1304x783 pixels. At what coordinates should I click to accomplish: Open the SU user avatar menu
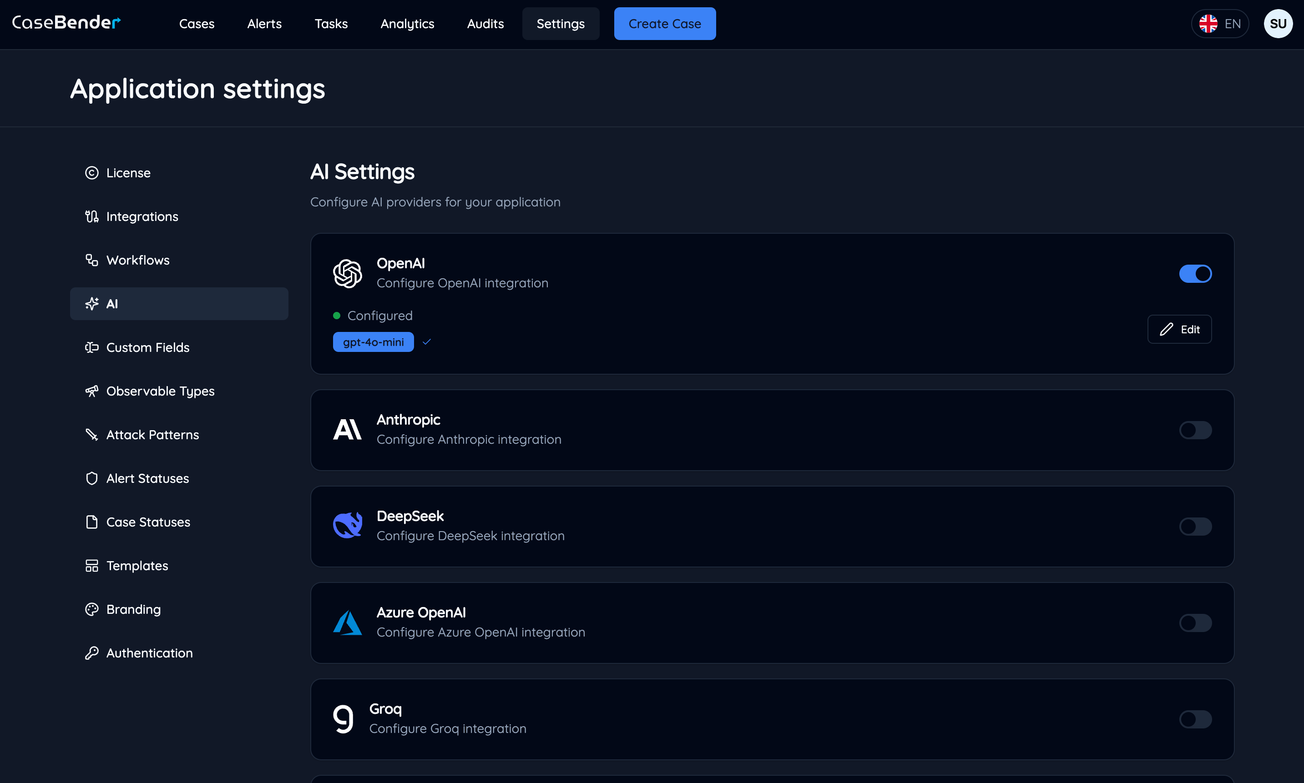coord(1279,23)
